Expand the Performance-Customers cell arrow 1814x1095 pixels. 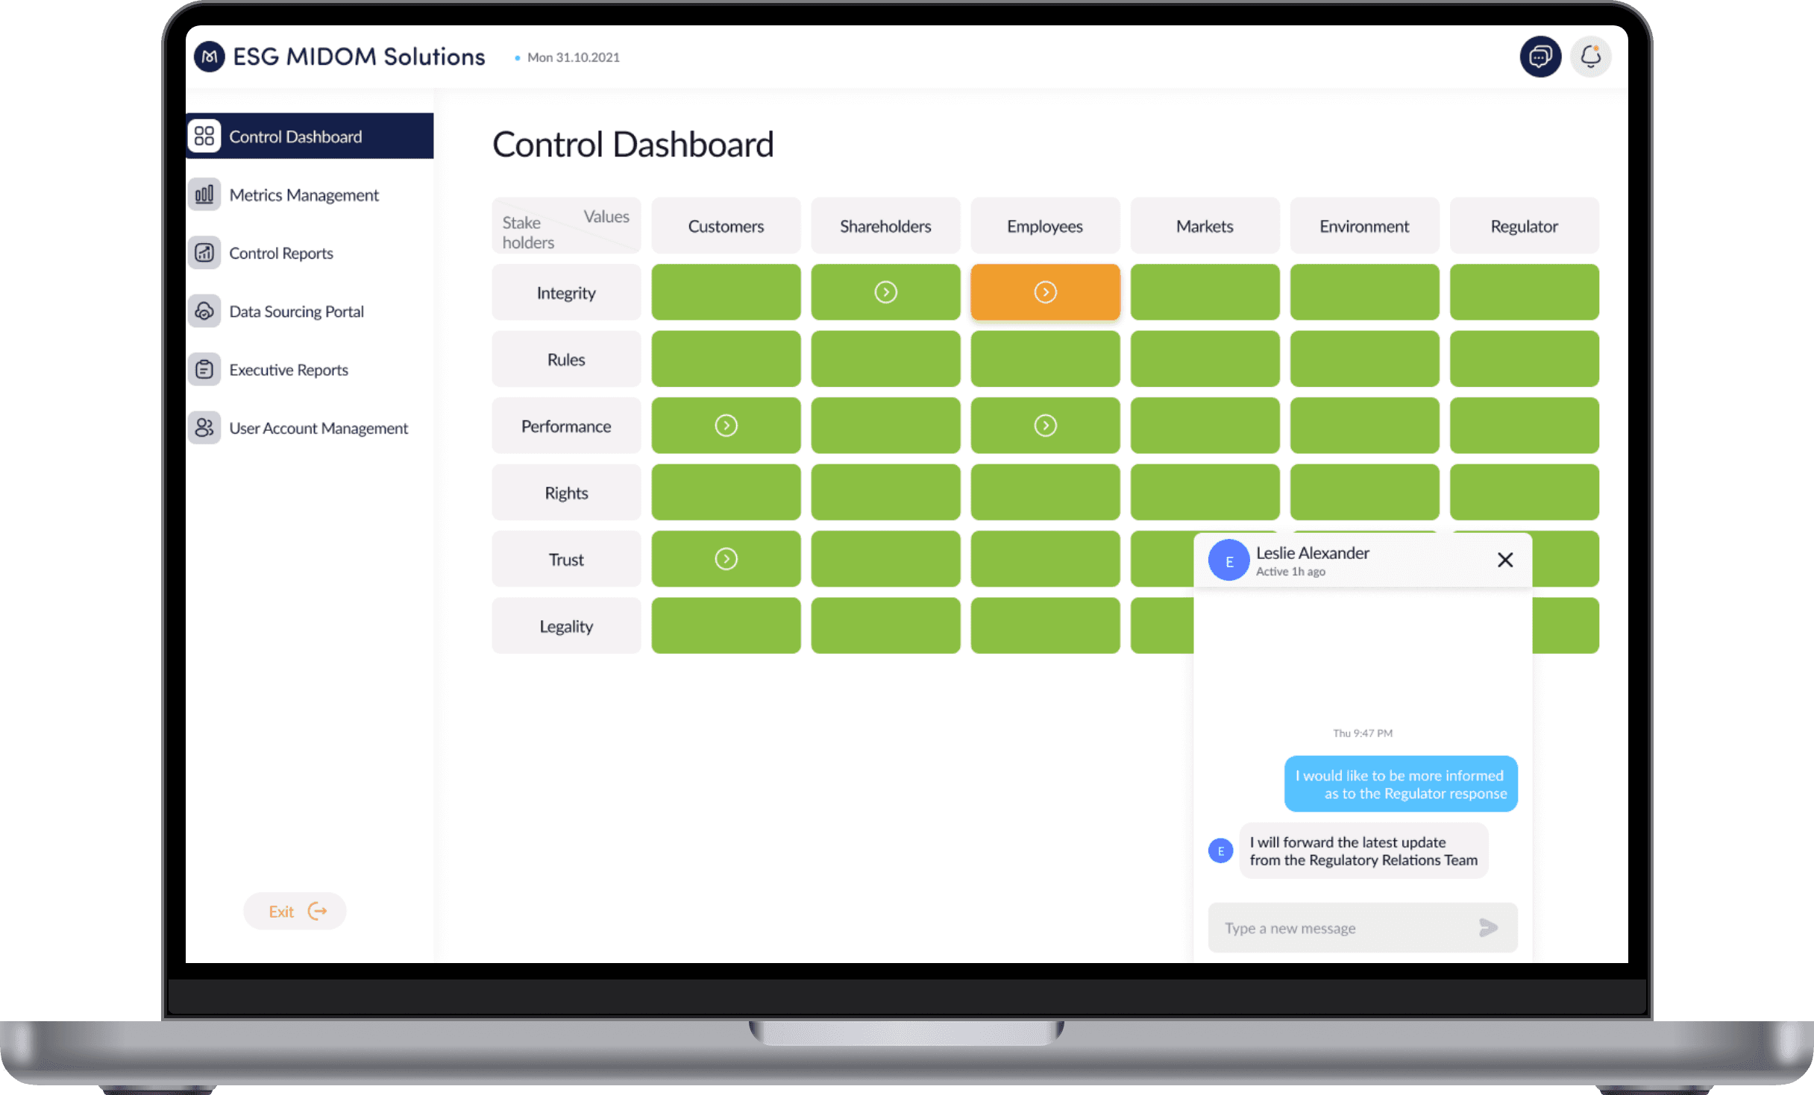click(726, 426)
